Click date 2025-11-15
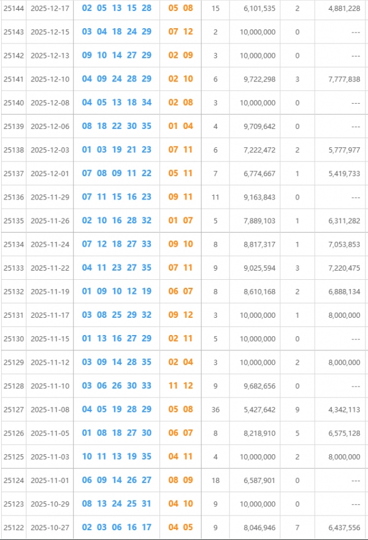The image size is (368, 540). pyautogui.click(x=50, y=339)
